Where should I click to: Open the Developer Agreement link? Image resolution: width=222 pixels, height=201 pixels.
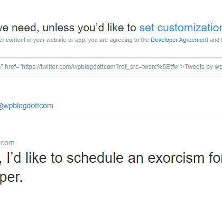click(x=179, y=40)
